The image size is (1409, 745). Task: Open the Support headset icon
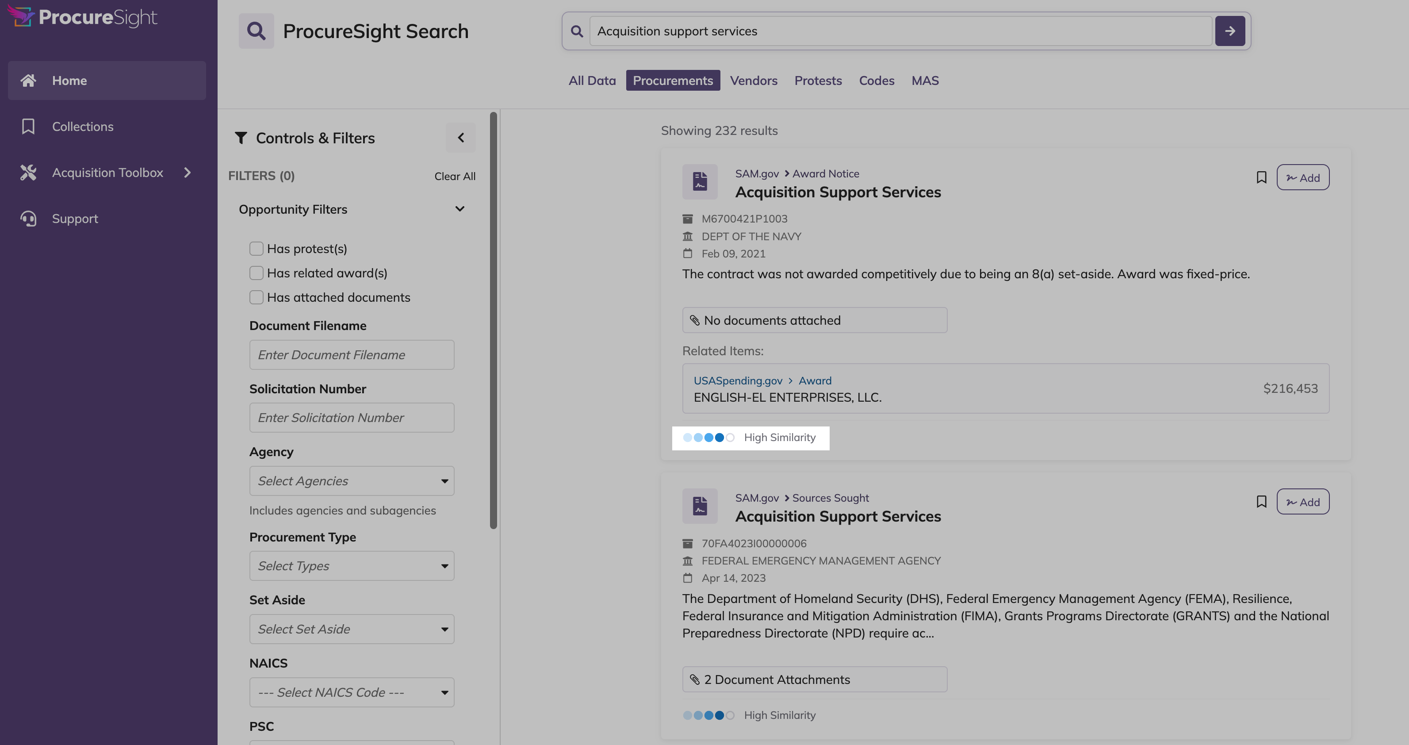28,218
